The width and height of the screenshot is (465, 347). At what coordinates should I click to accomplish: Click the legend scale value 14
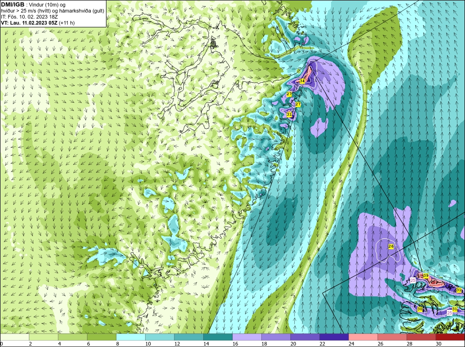click(206, 344)
